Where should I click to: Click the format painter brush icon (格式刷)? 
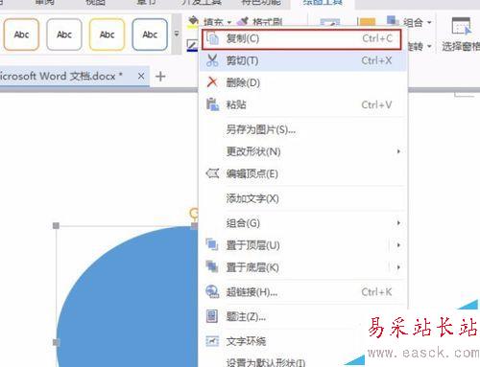243,22
